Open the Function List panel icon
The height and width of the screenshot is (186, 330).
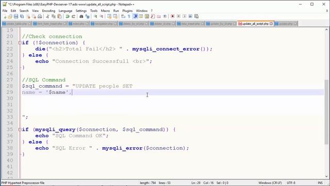coord(153,17)
